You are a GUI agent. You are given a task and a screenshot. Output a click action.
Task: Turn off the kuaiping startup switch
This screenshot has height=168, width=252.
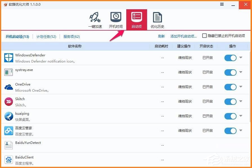click(x=231, y=116)
